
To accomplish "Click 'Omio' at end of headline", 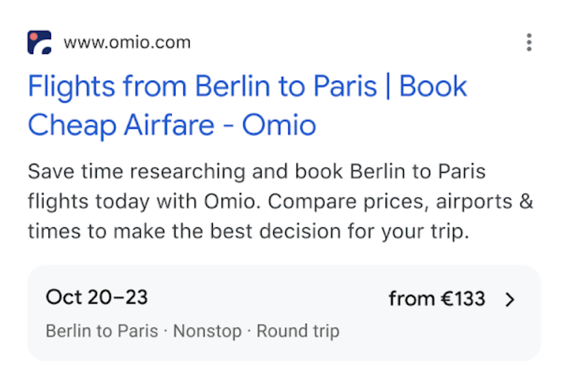I will [x=279, y=125].
